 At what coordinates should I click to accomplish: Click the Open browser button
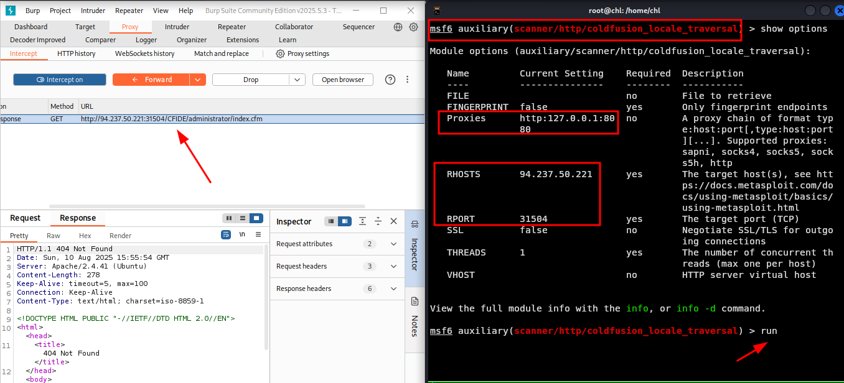point(343,80)
